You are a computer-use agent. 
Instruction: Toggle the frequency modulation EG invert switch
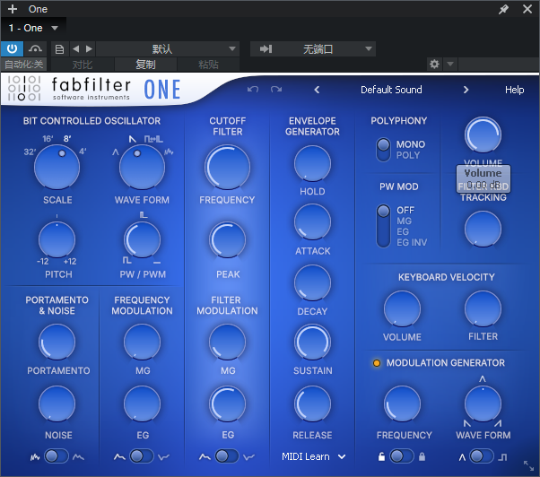click(142, 456)
